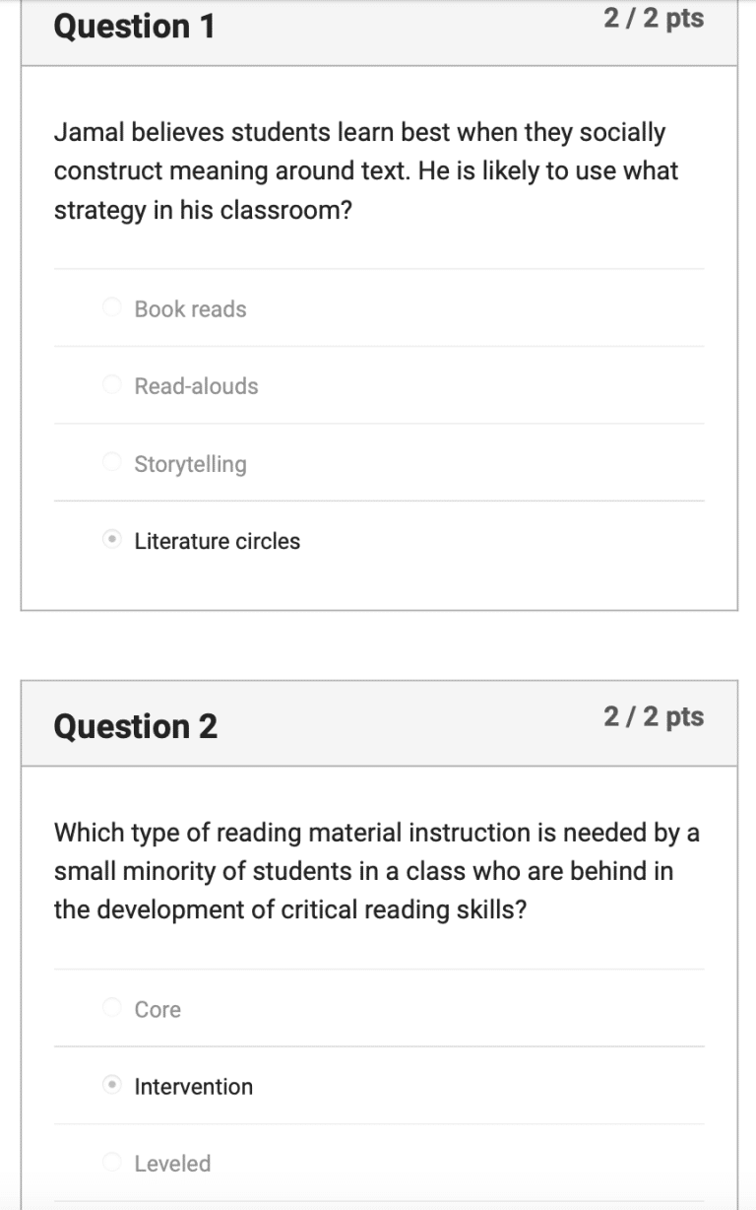Click the 2 / 2 pts score for Question 2
The image size is (756, 1210).
coord(655,717)
